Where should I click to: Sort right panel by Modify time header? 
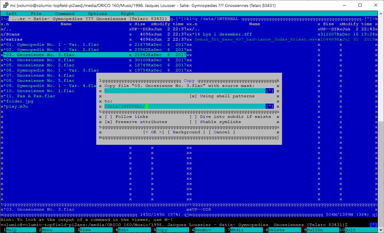click(x=357, y=24)
